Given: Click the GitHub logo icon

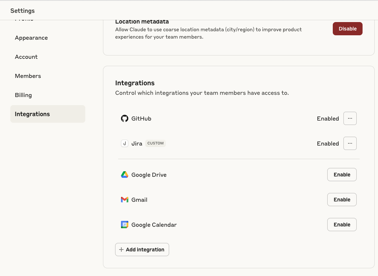Looking at the screenshot, I should click(x=125, y=118).
